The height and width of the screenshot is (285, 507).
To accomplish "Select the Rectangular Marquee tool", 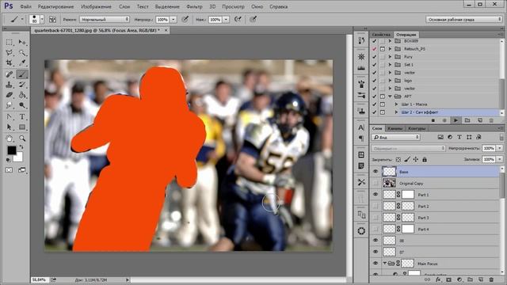I will (10, 42).
